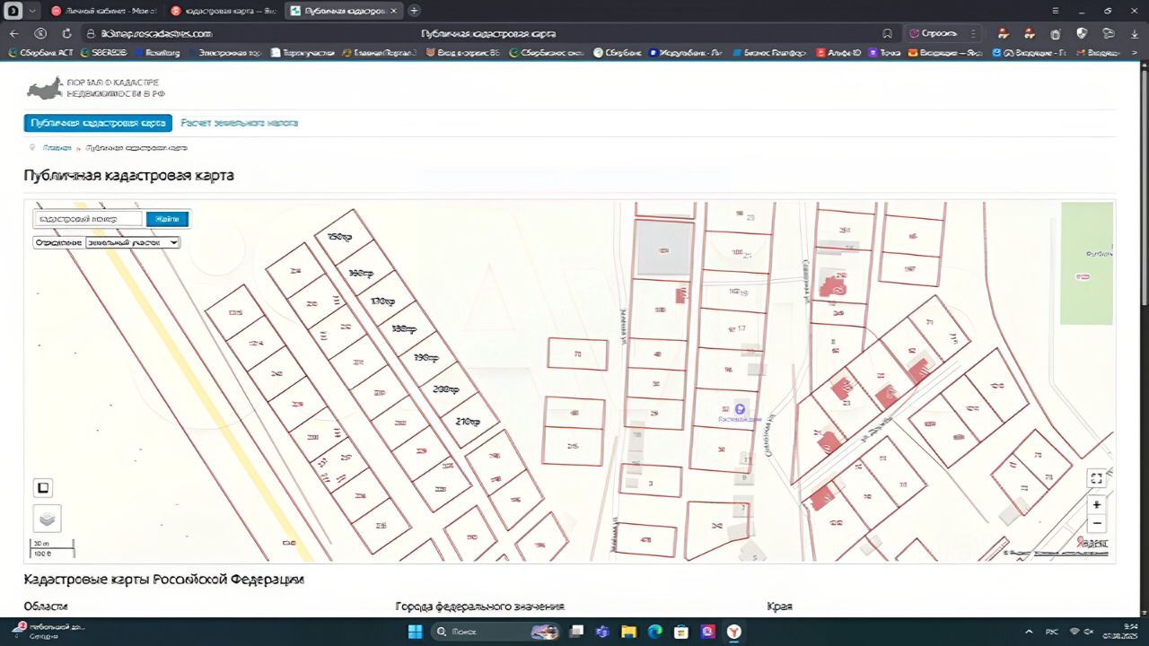Open File Explorer from the taskbar
The image size is (1149, 646).
[628, 632]
